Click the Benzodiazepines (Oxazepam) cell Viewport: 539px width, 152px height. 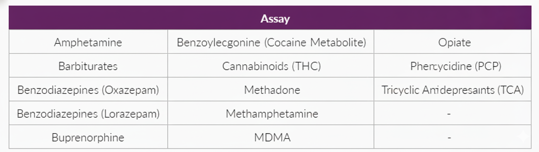[88, 90]
